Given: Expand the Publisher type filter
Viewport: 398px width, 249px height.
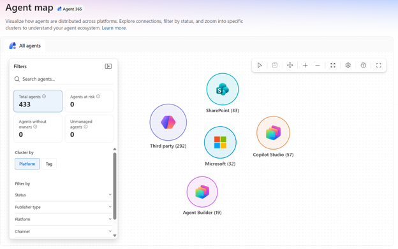Looking at the screenshot, I should click(x=63, y=207).
